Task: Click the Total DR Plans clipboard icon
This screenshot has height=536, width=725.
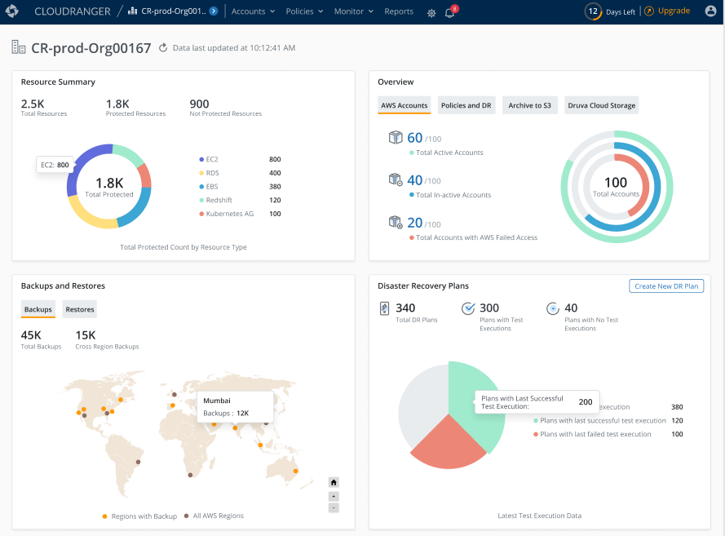Action: pyautogui.click(x=384, y=308)
